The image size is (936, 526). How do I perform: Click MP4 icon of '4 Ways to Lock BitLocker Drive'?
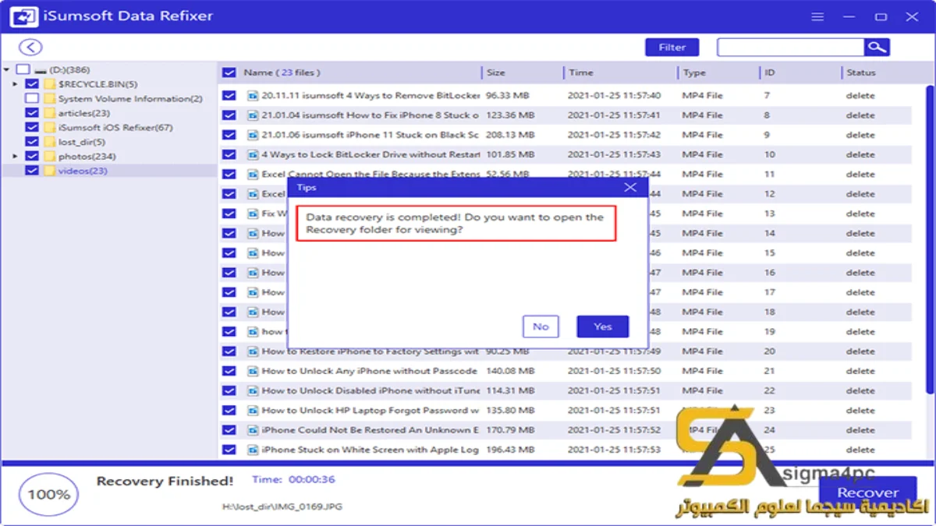[253, 154]
